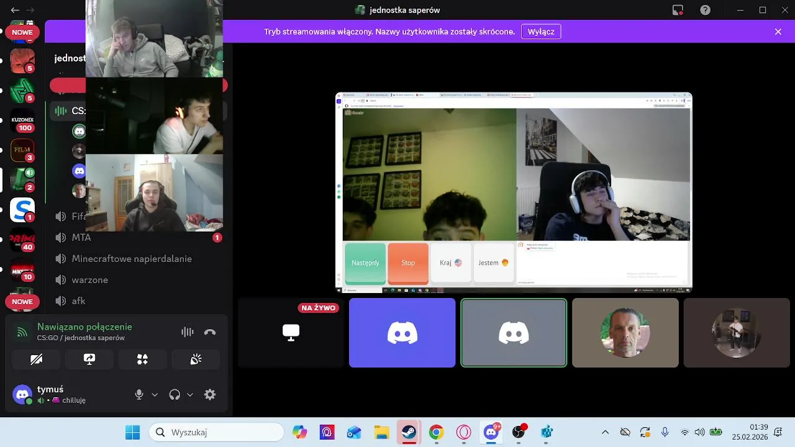Open File Explorer from the taskbar
Image resolution: width=795 pixels, height=447 pixels.
pyautogui.click(x=382, y=432)
